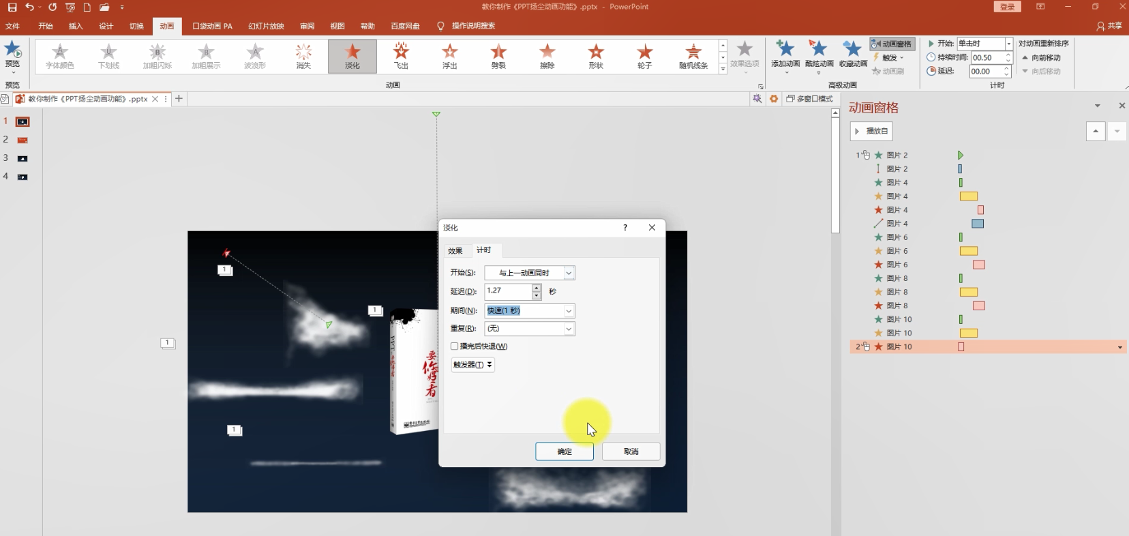The height and width of the screenshot is (536, 1129).
Task: Select the 轮子 wheel animation effect
Action: coord(645,56)
